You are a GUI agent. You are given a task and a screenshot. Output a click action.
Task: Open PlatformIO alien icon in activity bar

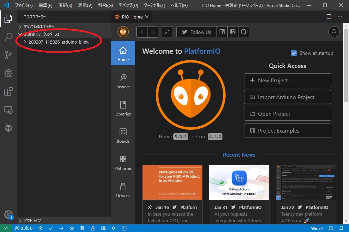pyautogui.click(x=8, y=128)
